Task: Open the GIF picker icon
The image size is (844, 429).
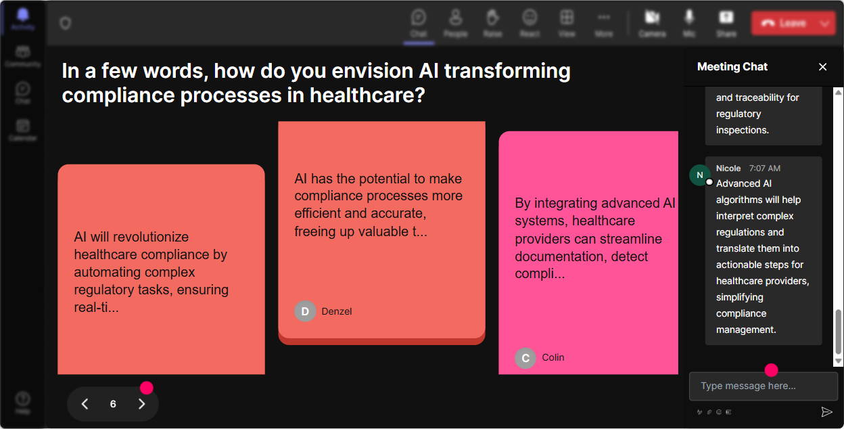Action: click(728, 411)
